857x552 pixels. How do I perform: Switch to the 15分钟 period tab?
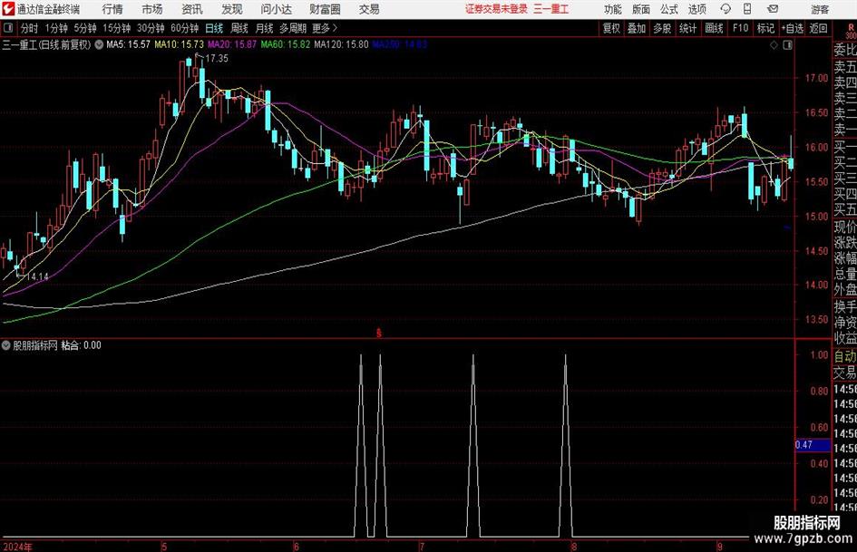pyautogui.click(x=117, y=28)
